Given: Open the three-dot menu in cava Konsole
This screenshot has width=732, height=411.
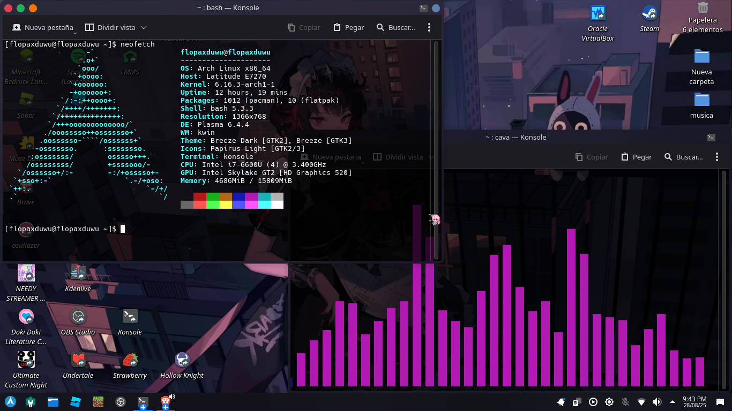Looking at the screenshot, I should click(x=717, y=157).
